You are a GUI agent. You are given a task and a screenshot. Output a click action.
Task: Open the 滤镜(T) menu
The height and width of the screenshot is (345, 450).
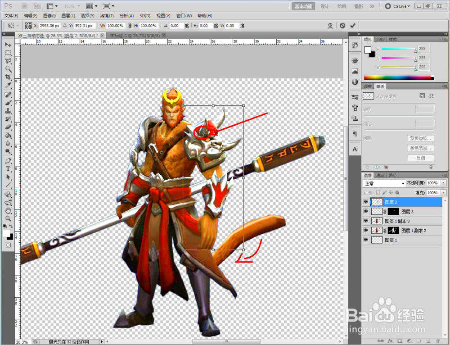107,15
